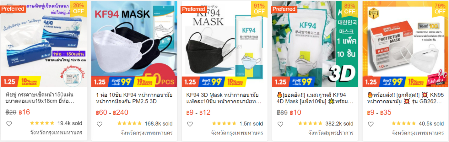Heart the KN95 mask with 40.5k sold
The width and height of the screenshot is (449, 142).
point(371,124)
